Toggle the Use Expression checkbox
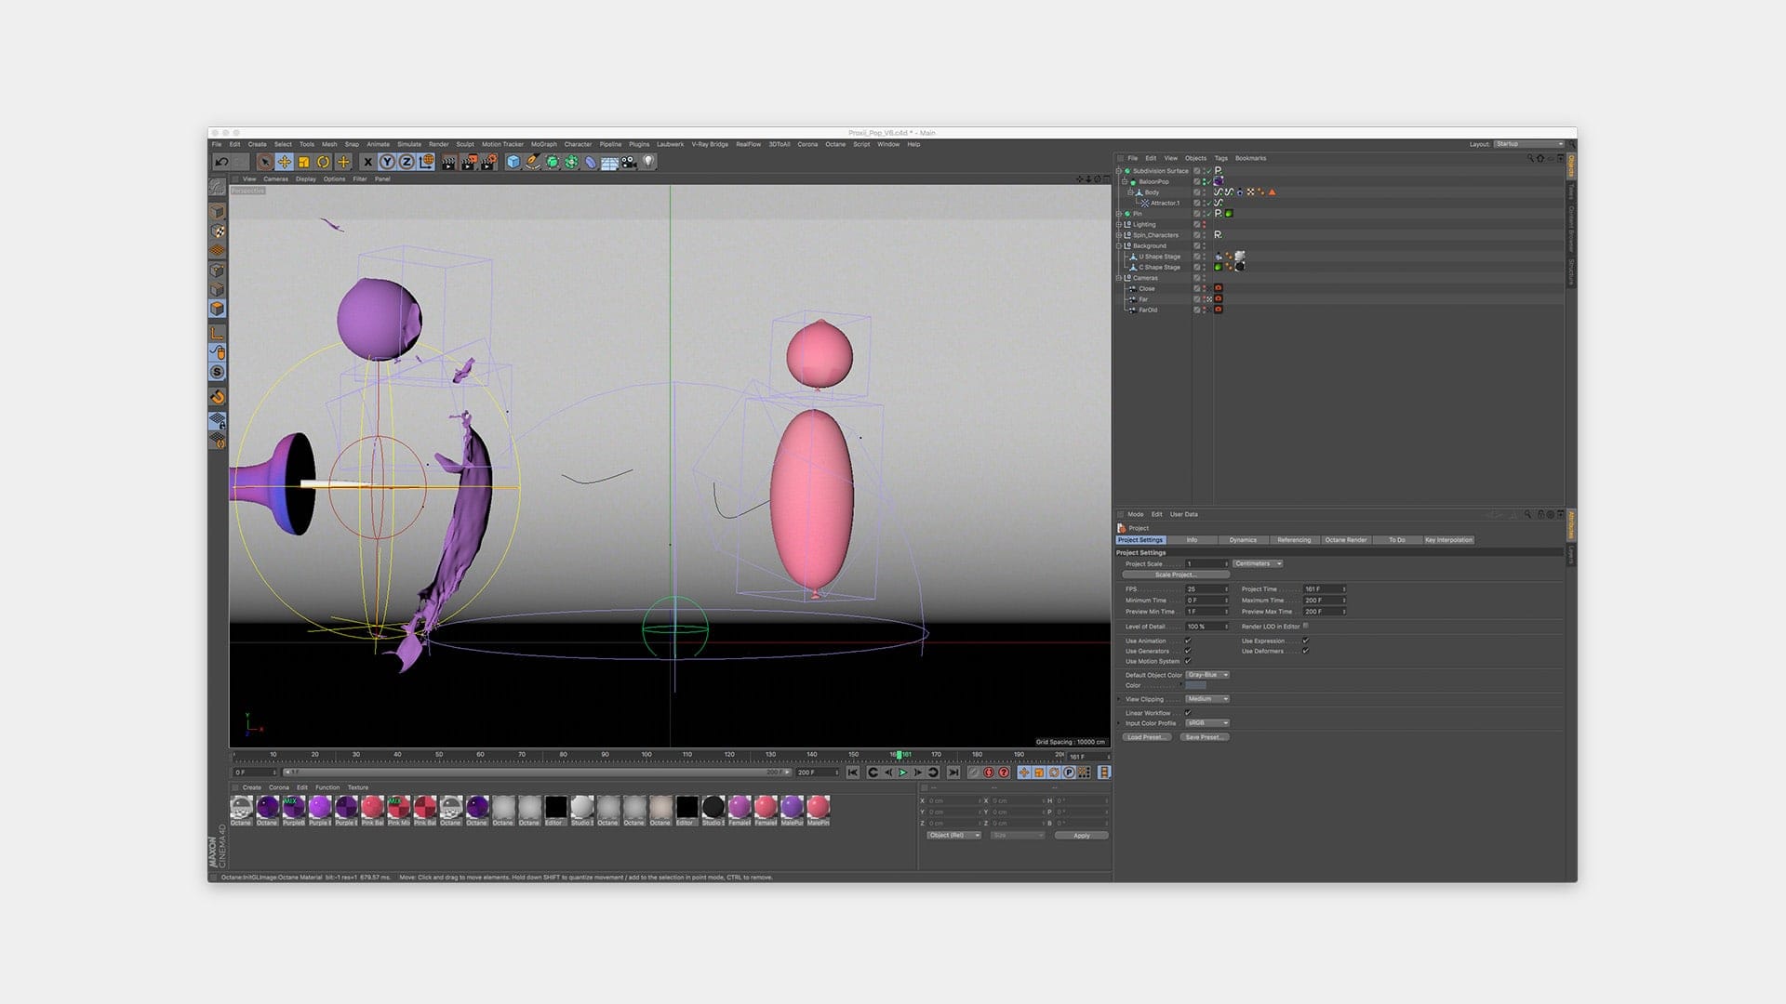The height and width of the screenshot is (1004, 1786). 1306,641
